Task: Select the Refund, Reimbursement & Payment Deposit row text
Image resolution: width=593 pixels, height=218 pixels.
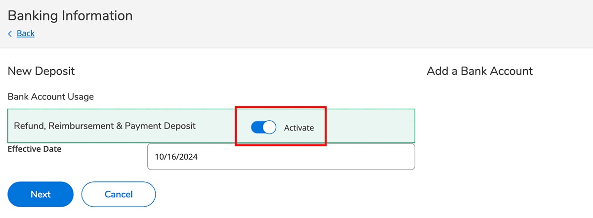Action: click(x=105, y=126)
